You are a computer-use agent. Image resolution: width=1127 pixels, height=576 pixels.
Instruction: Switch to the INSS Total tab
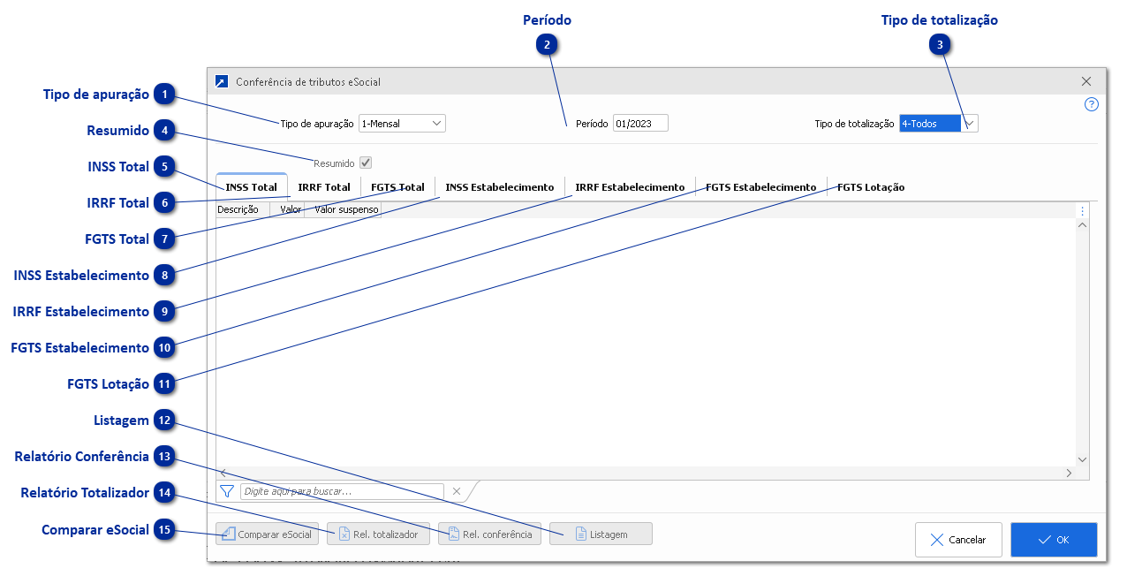click(x=252, y=187)
